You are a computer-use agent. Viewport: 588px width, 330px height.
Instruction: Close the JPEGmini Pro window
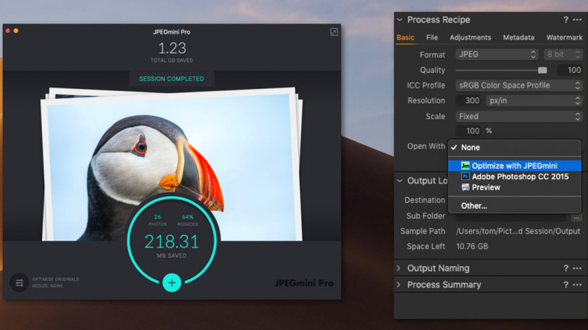click(8, 31)
